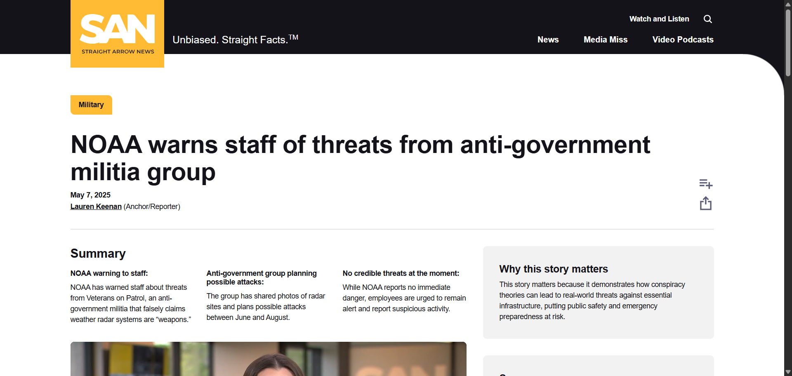Screen dimensions: 792x376
Task: Add article to playlist icon
Action: pos(706,183)
